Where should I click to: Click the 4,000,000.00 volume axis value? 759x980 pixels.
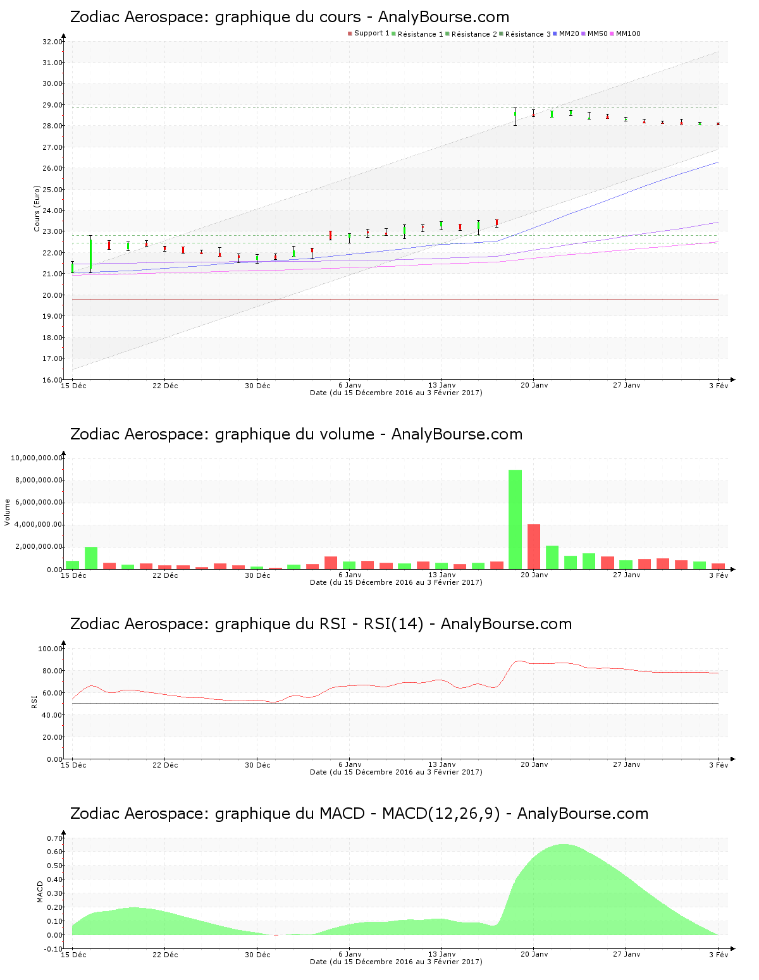[39, 525]
